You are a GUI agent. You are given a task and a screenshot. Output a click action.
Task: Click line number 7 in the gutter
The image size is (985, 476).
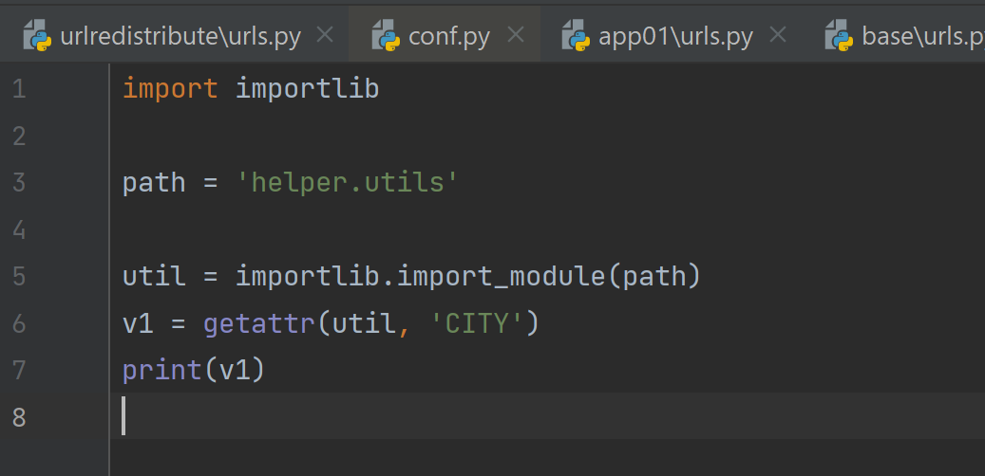[x=20, y=370]
